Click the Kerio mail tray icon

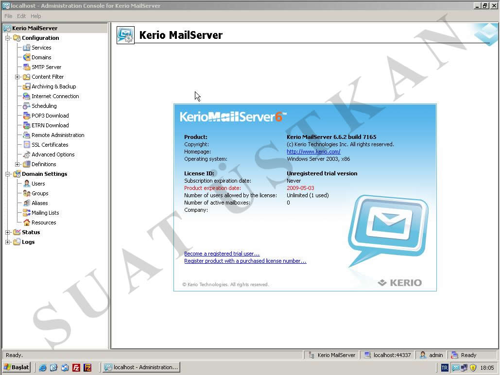(456, 368)
